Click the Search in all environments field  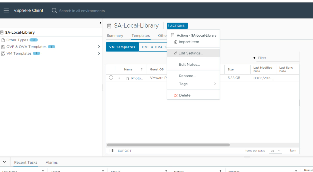click(82, 11)
